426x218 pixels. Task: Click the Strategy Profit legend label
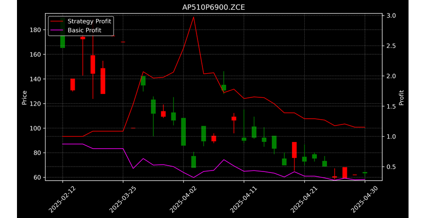(89, 21)
